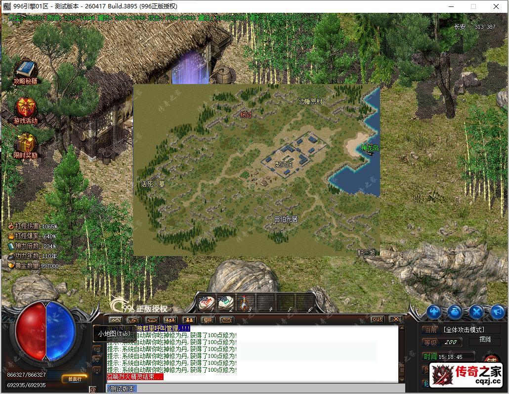Open the 拍卖行 auction house button
509x394 pixels.
tap(75, 379)
